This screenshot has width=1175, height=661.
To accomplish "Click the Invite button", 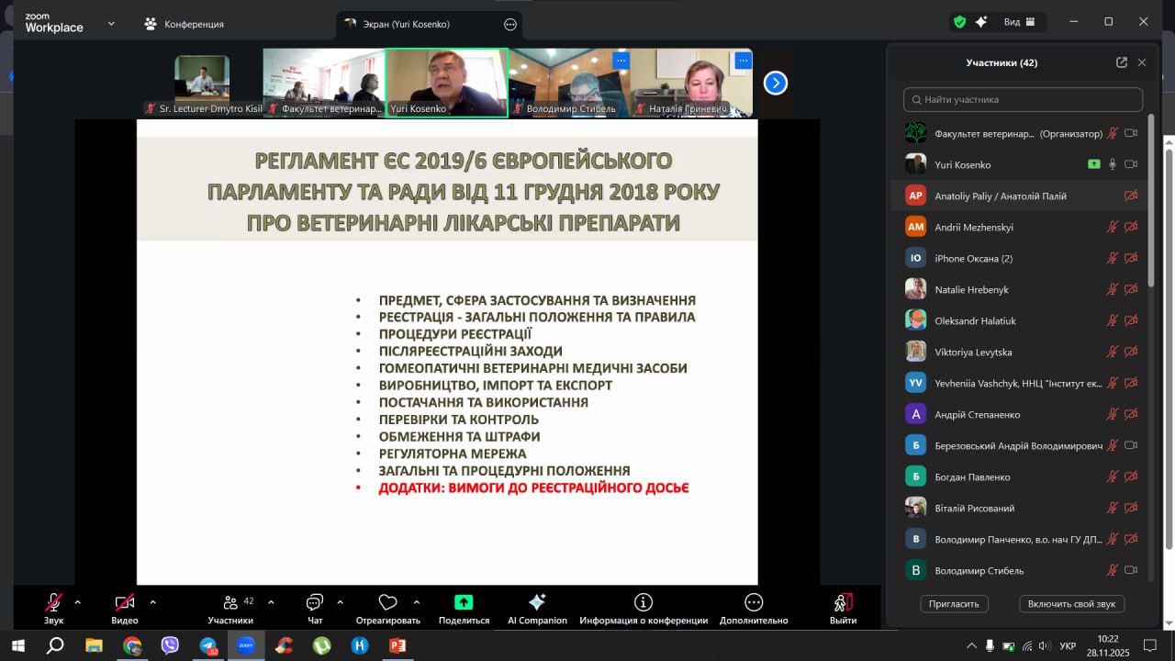I will point(954,604).
